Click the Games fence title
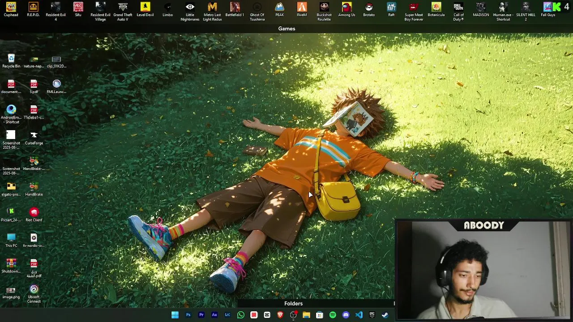Screen dimensions: 573x322 click(286, 29)
